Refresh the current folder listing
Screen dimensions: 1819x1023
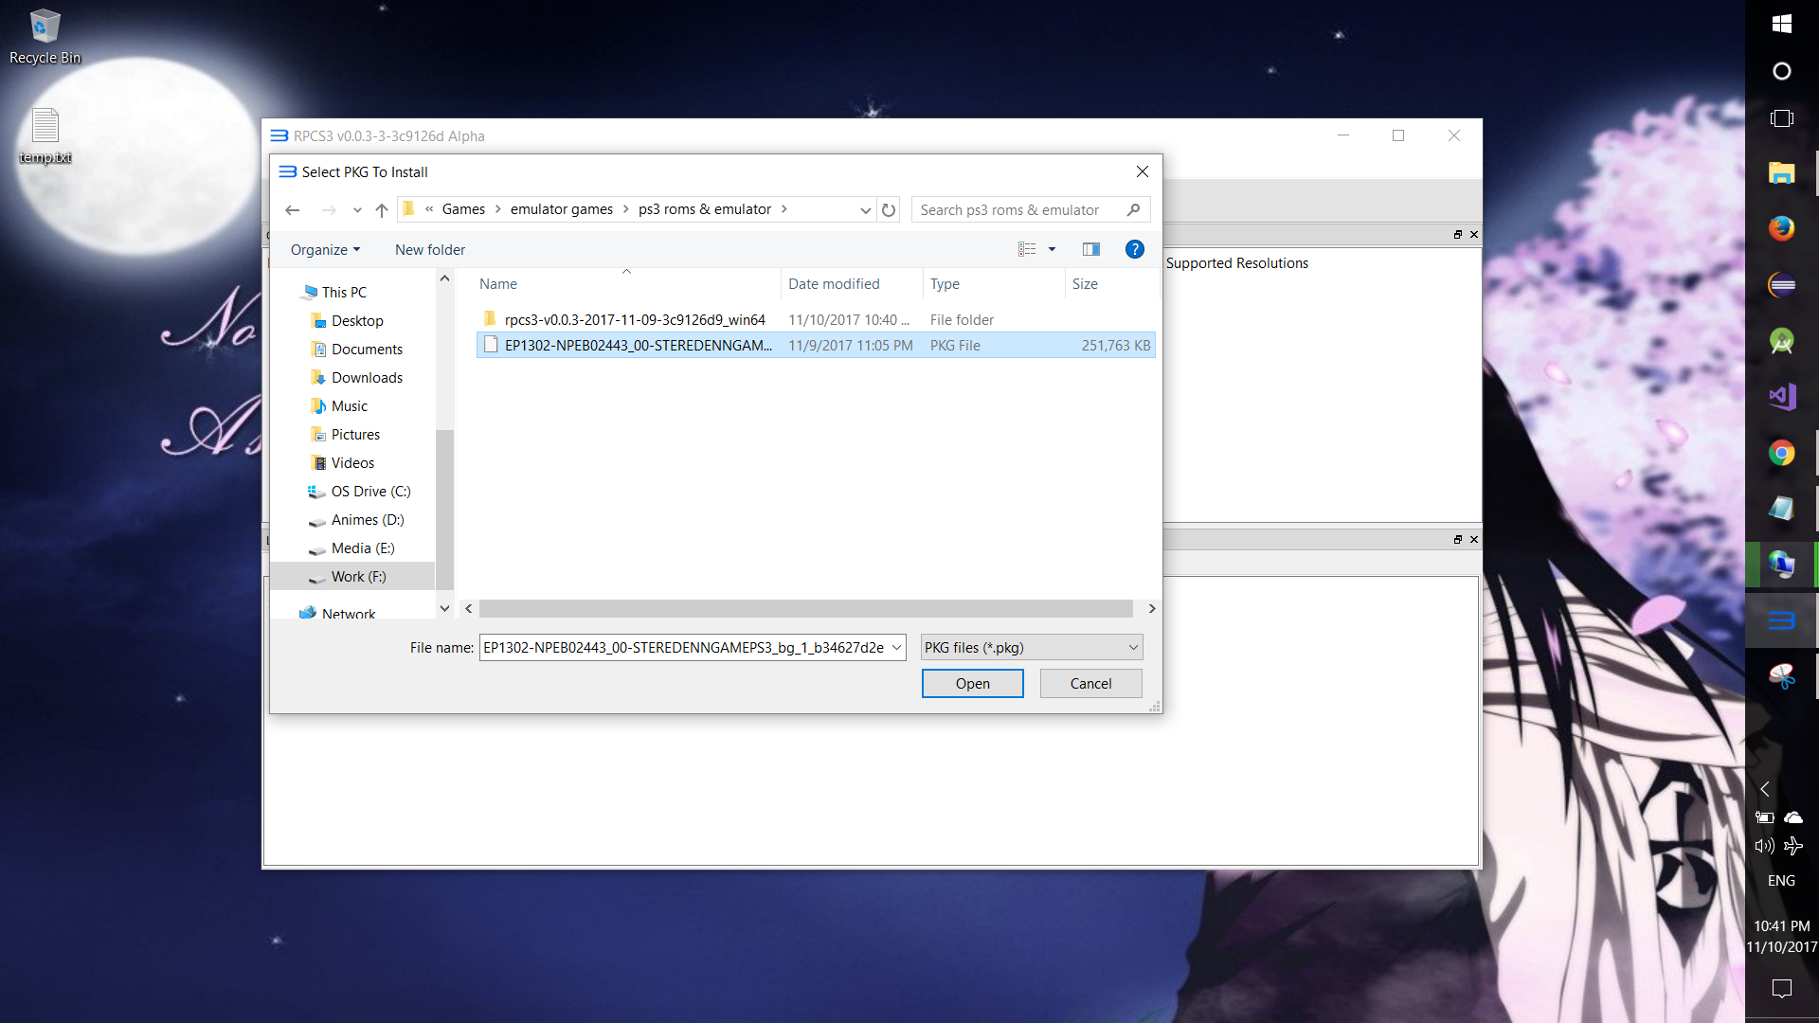(889, 210)
